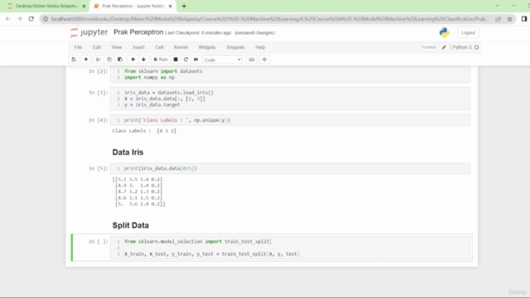Click the In [3] load_iris code cell
Viewport: 530px width, 298px height.
click(x=290, y=99)
